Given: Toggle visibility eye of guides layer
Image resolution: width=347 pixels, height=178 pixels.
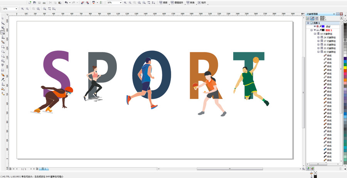Looking at the screenshot, I should coord(315,26).
